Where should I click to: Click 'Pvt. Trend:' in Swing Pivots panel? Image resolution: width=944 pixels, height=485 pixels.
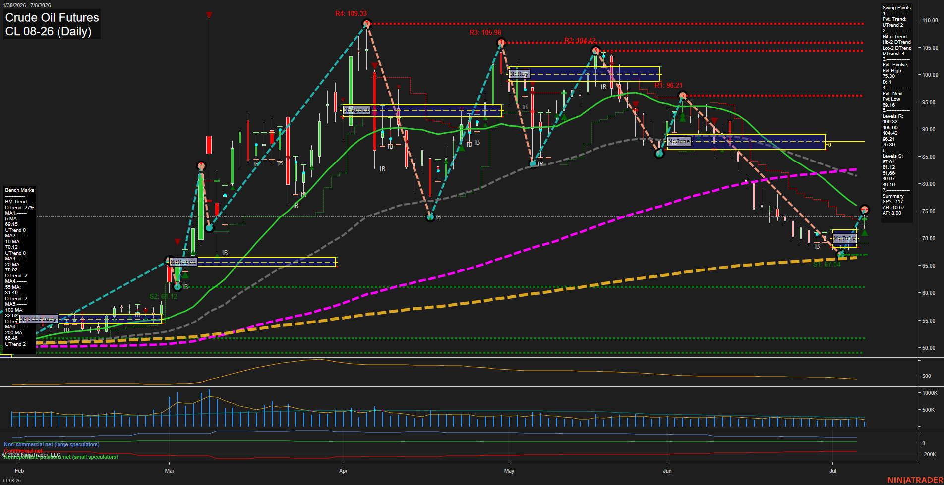[x=894, y=19]
